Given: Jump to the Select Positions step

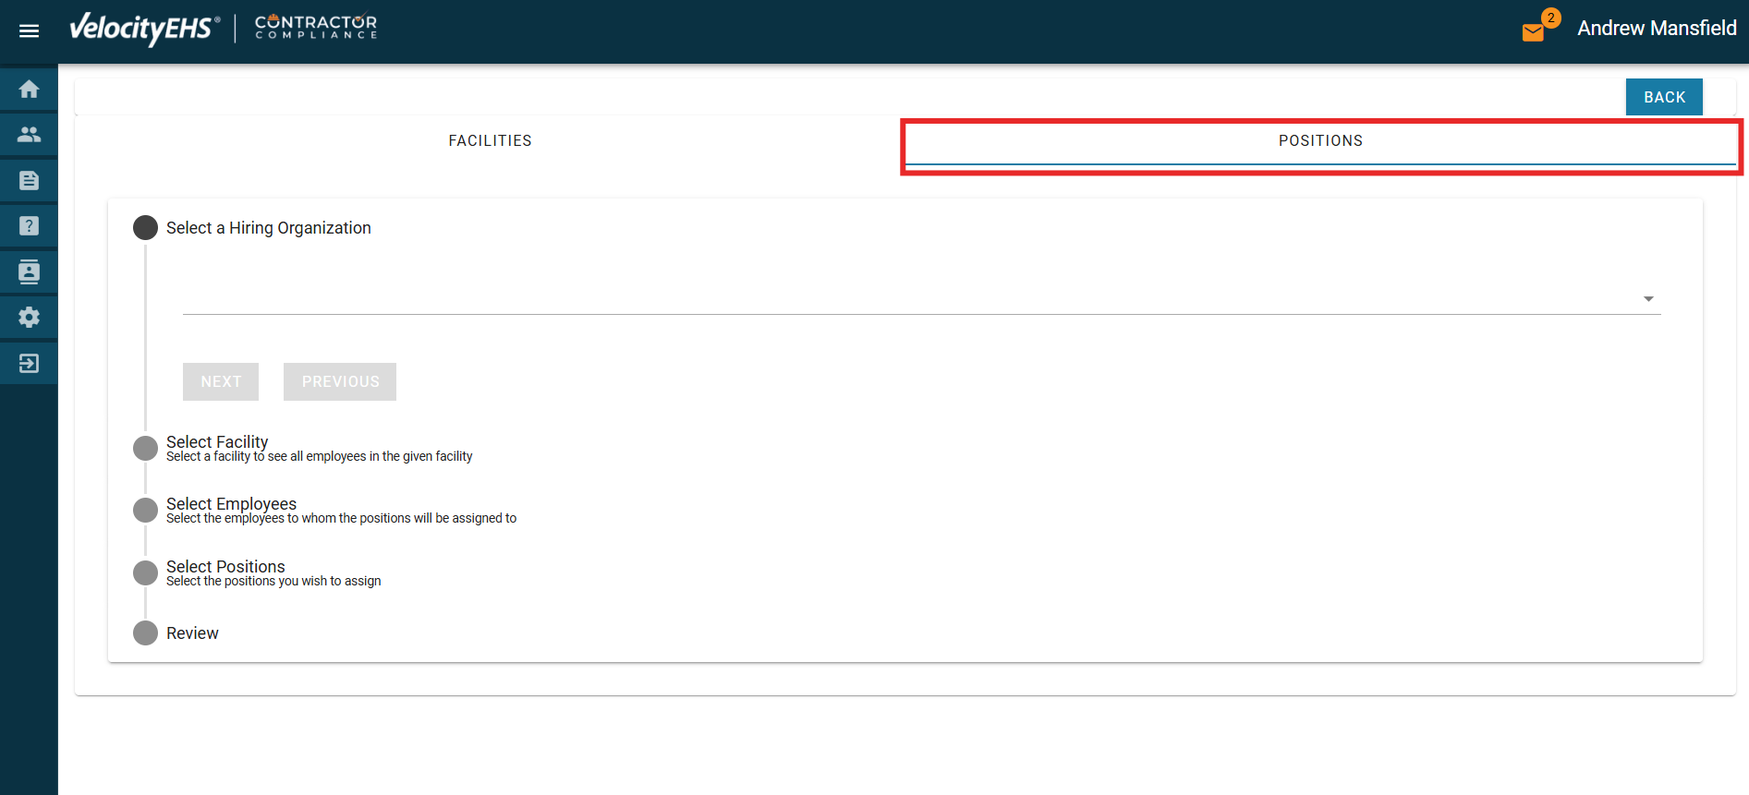Looking at the screenshot, I should [x=225, y=567].
